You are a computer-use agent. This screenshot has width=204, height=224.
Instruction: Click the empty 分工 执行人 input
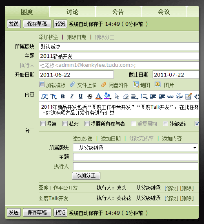click(x=135, y=166)
